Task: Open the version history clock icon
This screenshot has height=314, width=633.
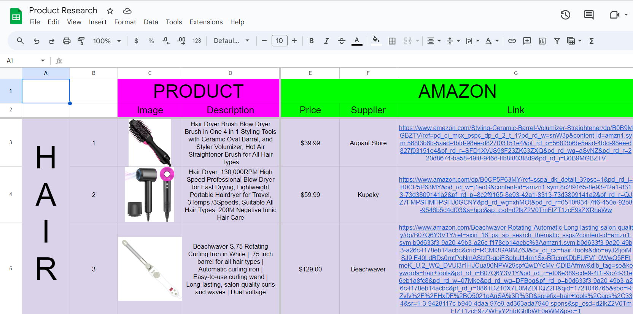Action: tap(565, 15)
